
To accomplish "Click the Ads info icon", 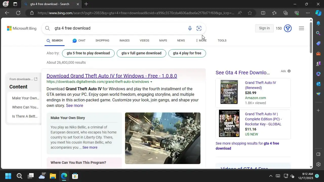I will coord(289,71).
